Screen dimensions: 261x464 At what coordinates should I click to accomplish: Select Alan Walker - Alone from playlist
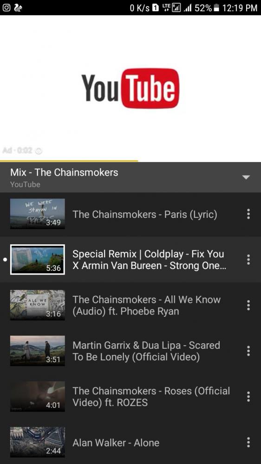130,442
